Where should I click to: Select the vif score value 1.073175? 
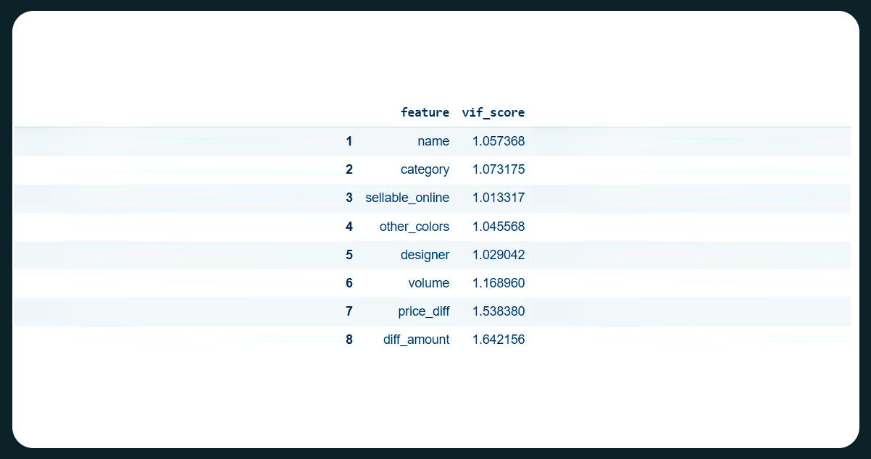coord(498,169)
